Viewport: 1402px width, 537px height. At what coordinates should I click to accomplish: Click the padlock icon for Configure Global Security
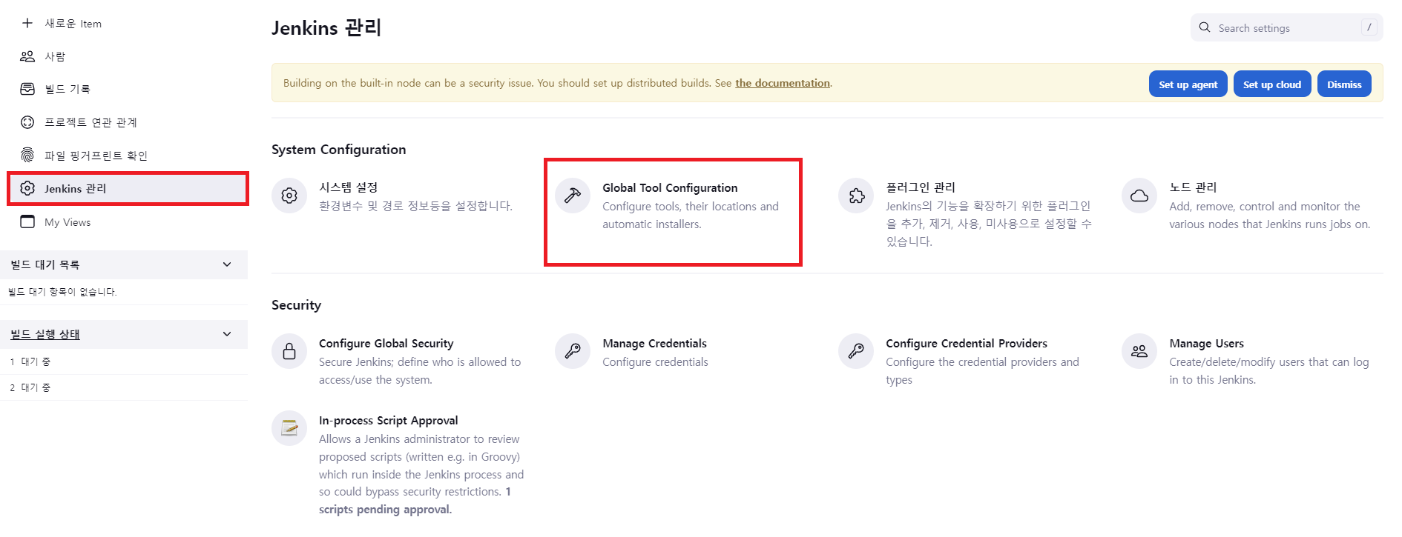pyautogui.click(x=289, y=351)
